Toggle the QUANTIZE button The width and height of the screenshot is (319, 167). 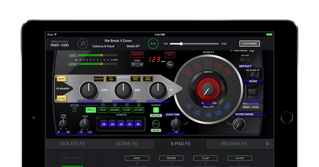[x=137, y=55]
